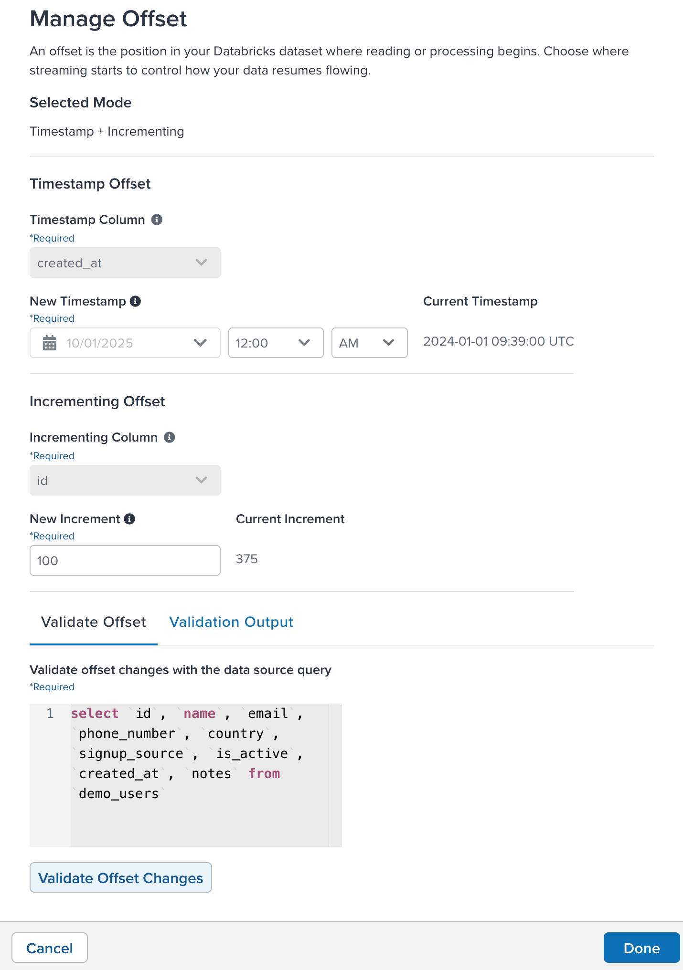The width and height of the screenshot is (683, 970).
Task: Open the AM/PM selector dropdown
Action: point(369,343)
